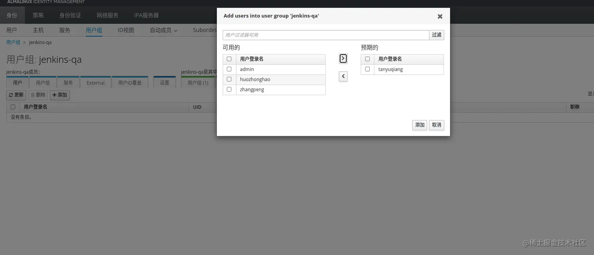Click the 用户登录名 header in prospective list
Screen dimensions: 594x255
[390, 59]
